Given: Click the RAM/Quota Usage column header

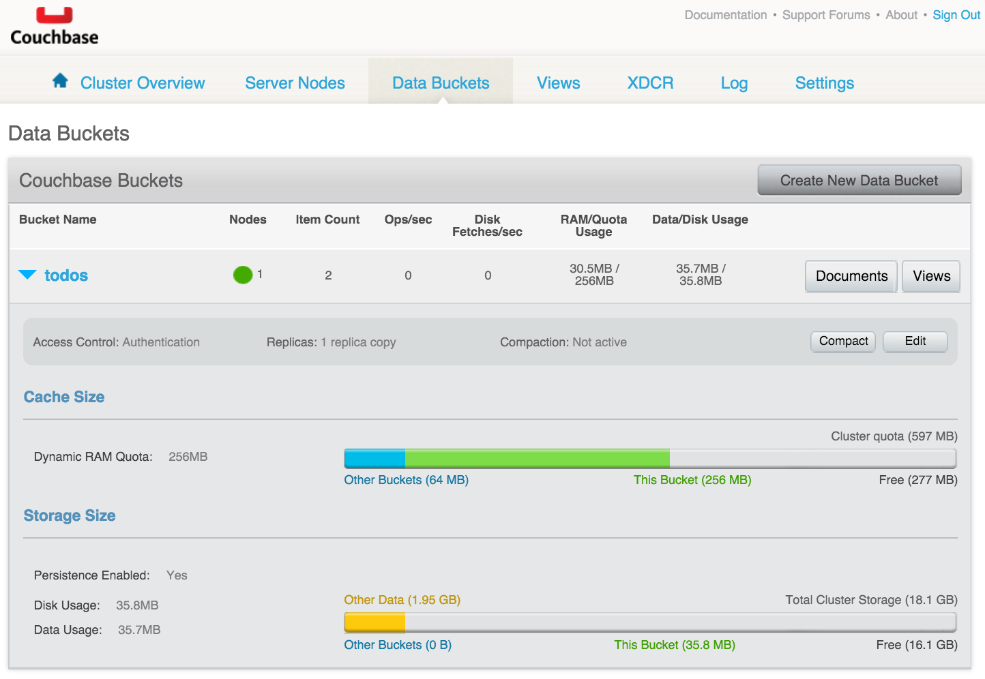Looking at the screenshot, I should (593, 226).
